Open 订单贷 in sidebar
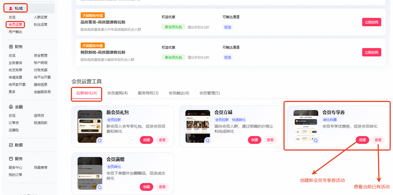The height and width of the screenshot is (195, 393). (x=14, y=123)
